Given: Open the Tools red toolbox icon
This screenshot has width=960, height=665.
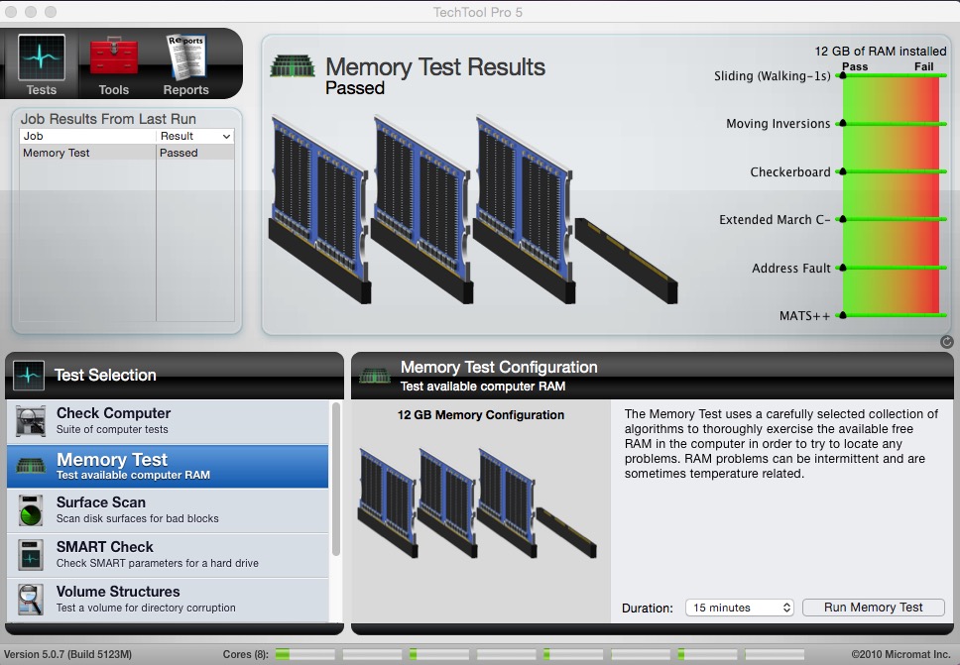Looking at the screenshot, I should pos(113,57).
